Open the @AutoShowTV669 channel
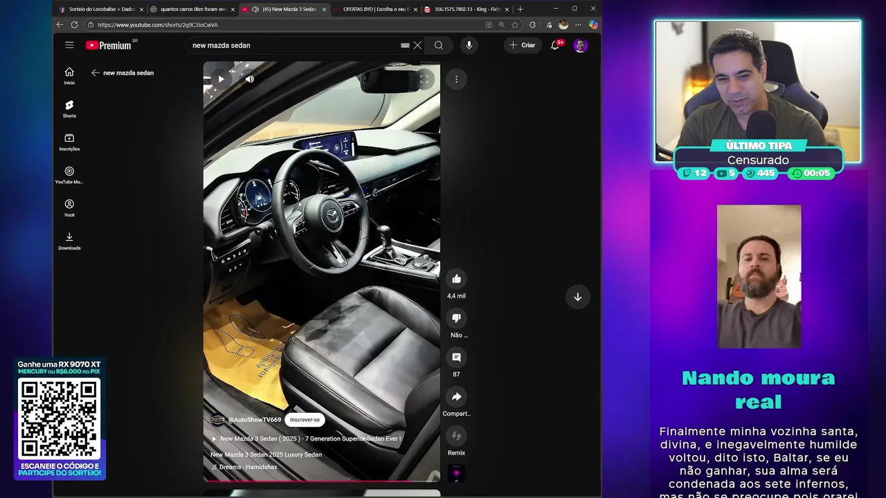886x498 pixels. (255, 420)
